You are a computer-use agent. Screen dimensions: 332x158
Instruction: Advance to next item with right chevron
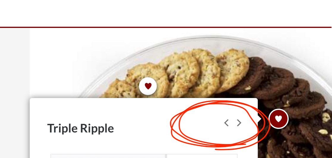[239, 123]
